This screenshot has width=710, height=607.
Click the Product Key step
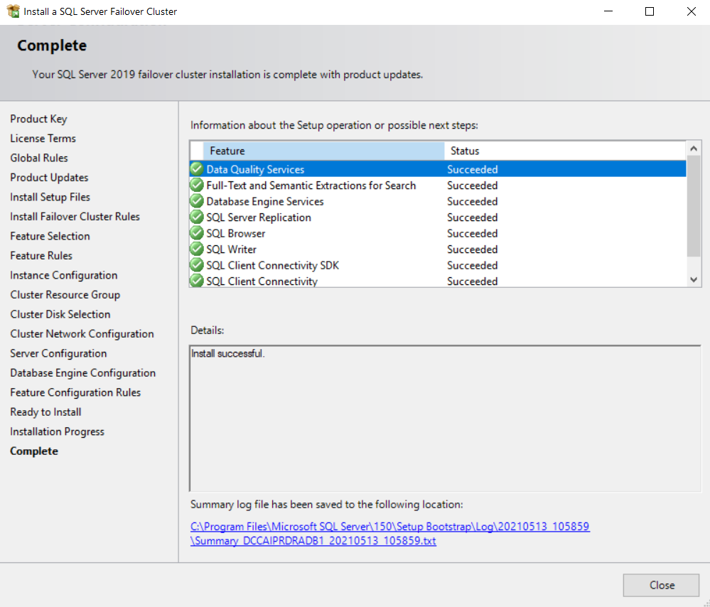[38, 119]
